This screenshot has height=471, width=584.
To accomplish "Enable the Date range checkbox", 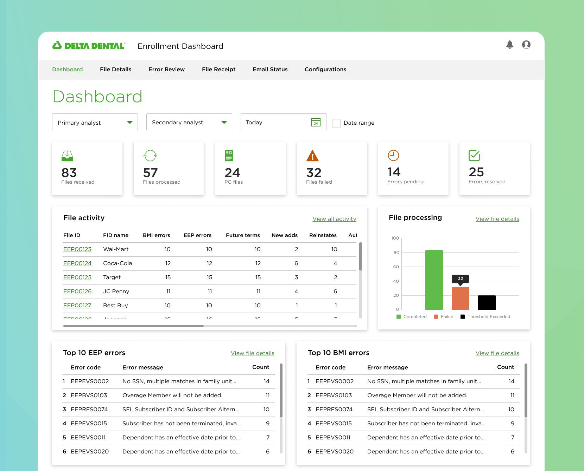I will tap(336, 123).
